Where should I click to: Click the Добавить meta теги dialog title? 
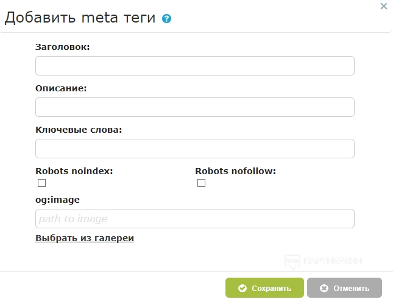[80, 18]
